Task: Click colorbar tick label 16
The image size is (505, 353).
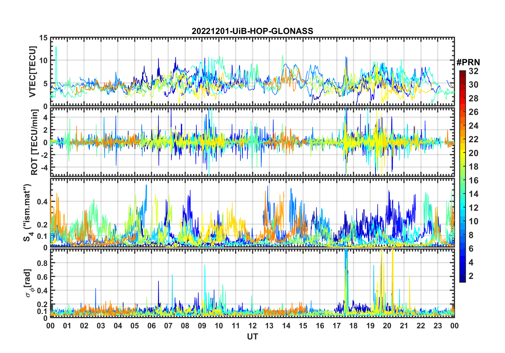Action: click(x=473, y=180)
